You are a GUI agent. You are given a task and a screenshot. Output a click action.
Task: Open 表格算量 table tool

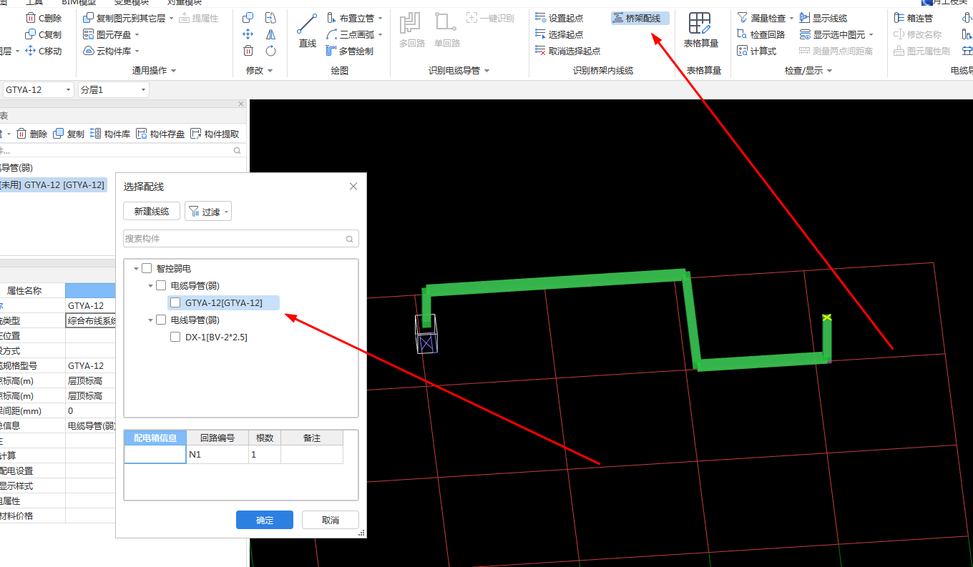700,31
